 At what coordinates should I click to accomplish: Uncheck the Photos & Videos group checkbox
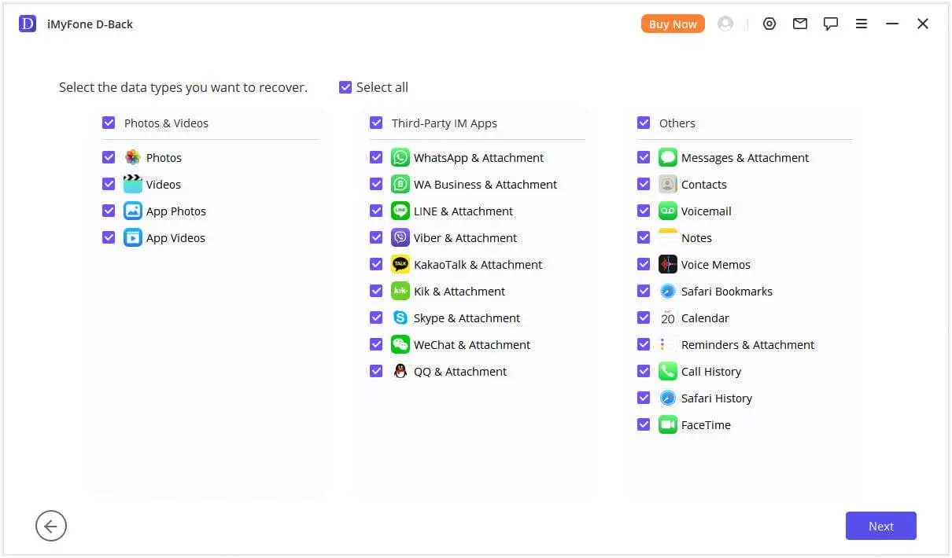coord(109,123)
